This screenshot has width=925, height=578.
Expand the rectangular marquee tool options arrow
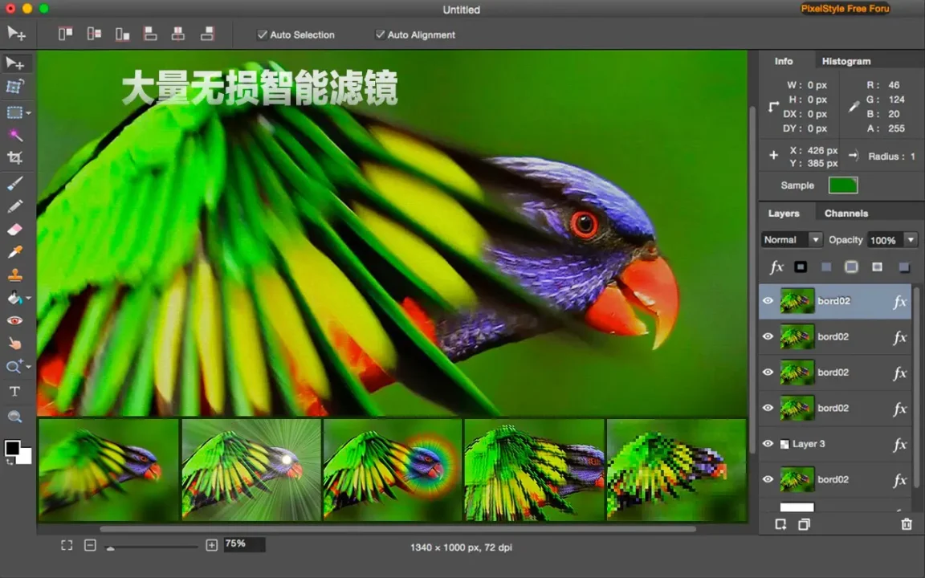click(x=28, y=112)
